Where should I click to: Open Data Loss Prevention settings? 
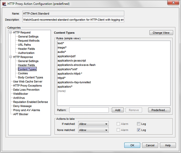(x=26, y=90)
